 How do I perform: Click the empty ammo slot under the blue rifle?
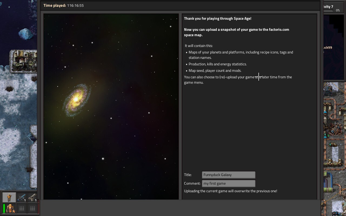[x=21, y=208]
